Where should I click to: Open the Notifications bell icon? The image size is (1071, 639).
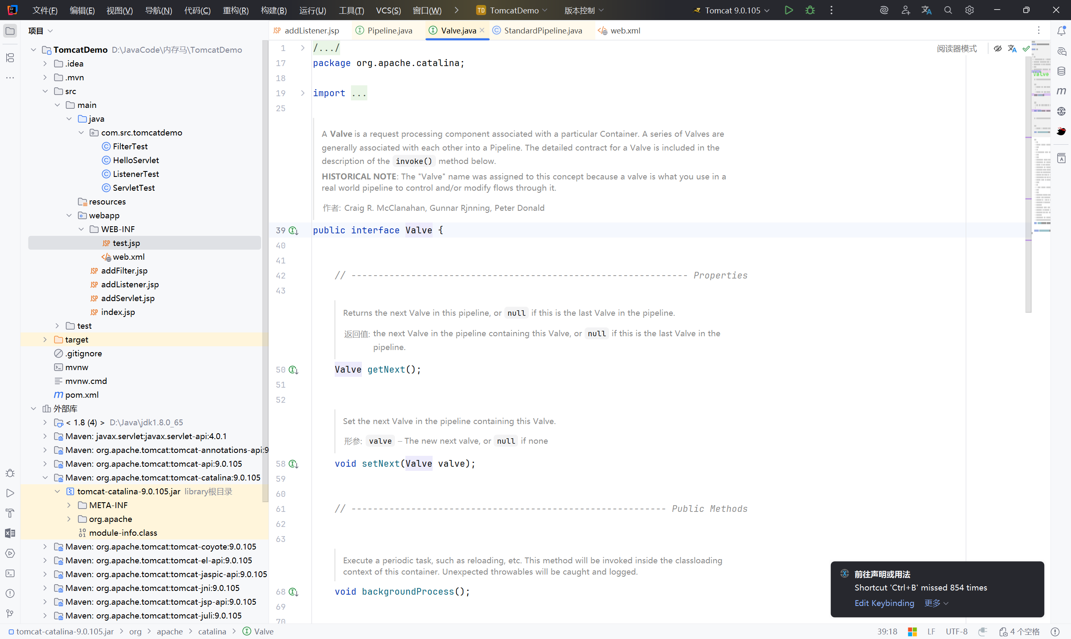(1061, 31)
